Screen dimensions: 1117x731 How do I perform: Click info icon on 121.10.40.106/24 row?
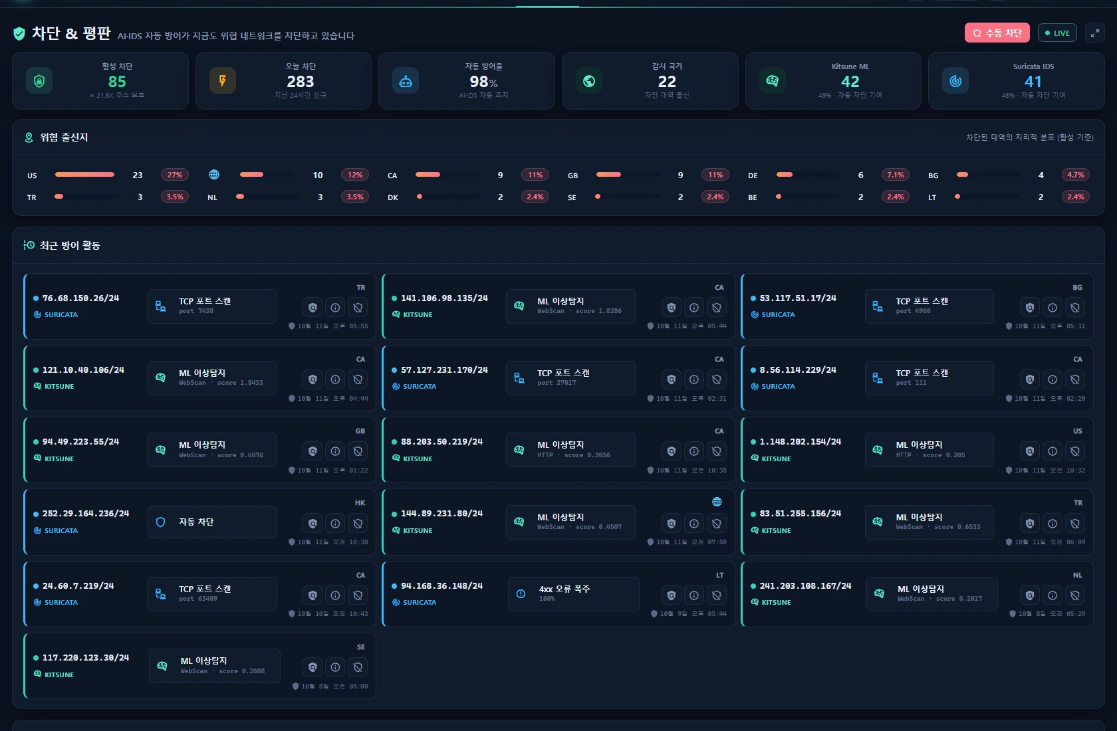coord(336,379)
